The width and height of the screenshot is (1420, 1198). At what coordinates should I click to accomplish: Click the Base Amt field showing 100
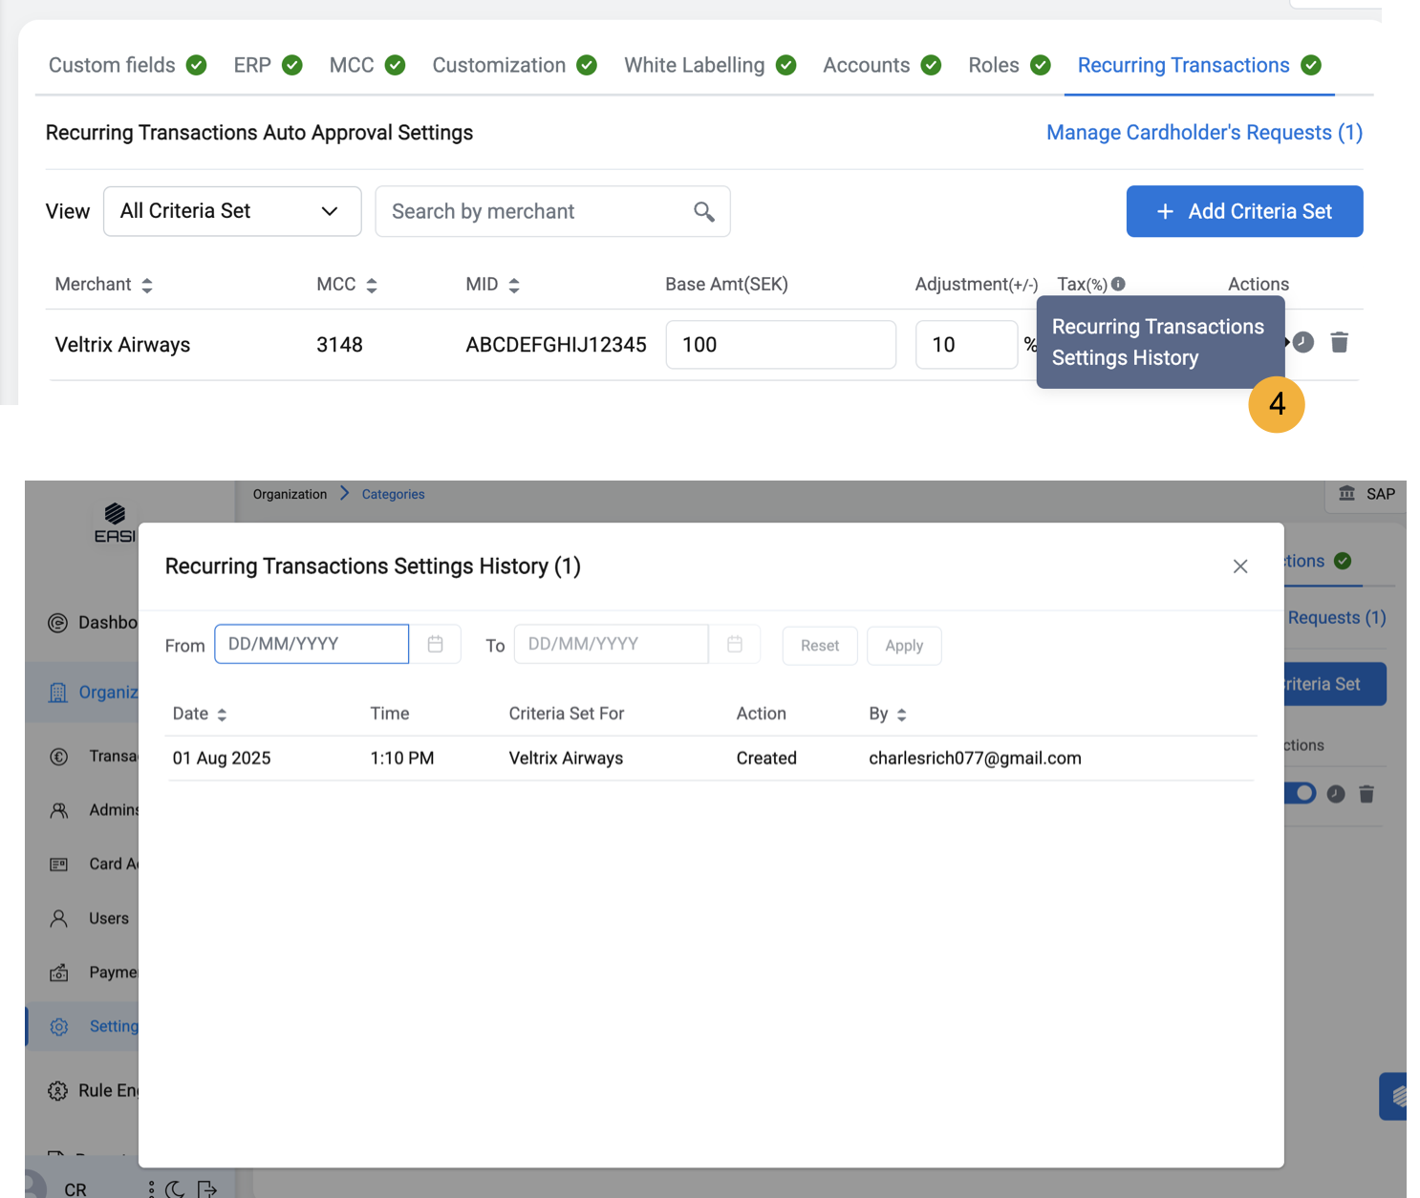coord(780,345)
